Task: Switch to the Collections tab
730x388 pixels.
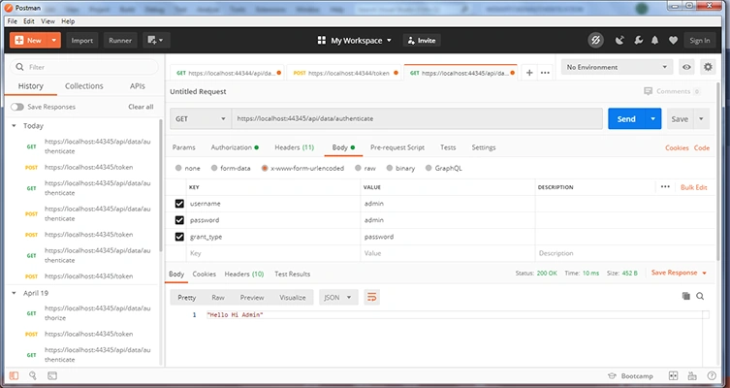Action: (83, 86)
